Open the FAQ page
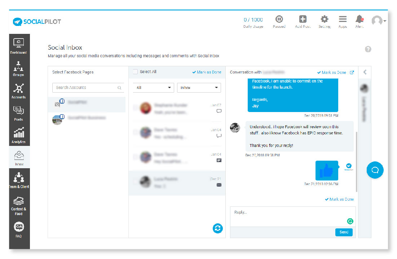This screenshot has height=259, width=397. [x=18, y=230]
